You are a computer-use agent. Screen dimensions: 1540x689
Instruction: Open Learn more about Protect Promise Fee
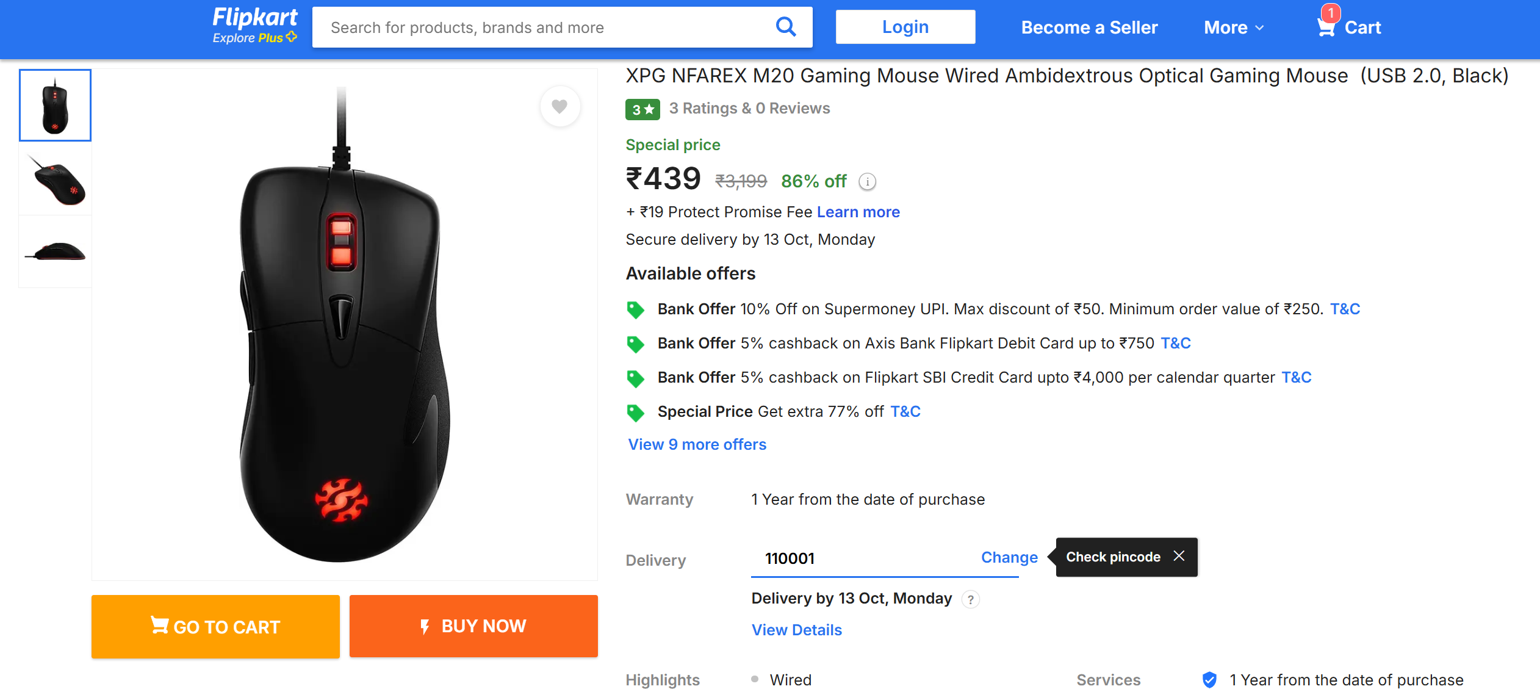pyautogui.click(x=858, y=212)
